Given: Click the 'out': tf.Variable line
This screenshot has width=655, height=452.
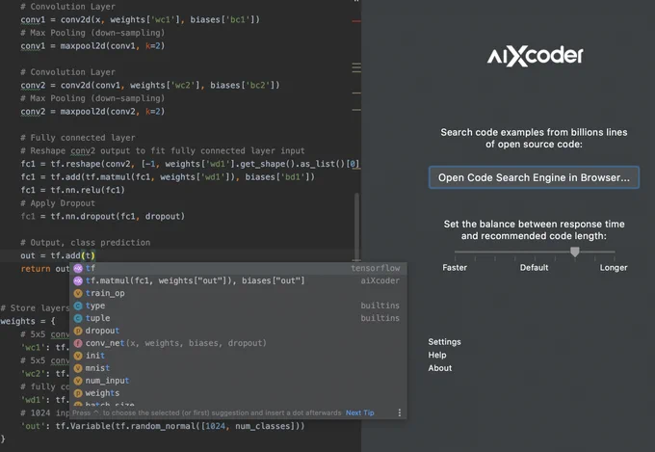Looking at the screenshot, I should tap(163, 426).
